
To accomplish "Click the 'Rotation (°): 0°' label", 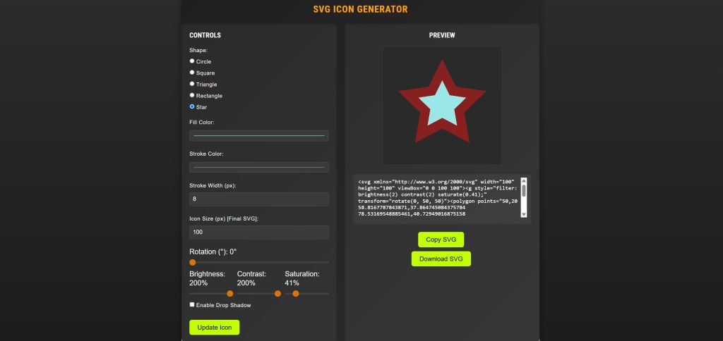I will 213,252.
